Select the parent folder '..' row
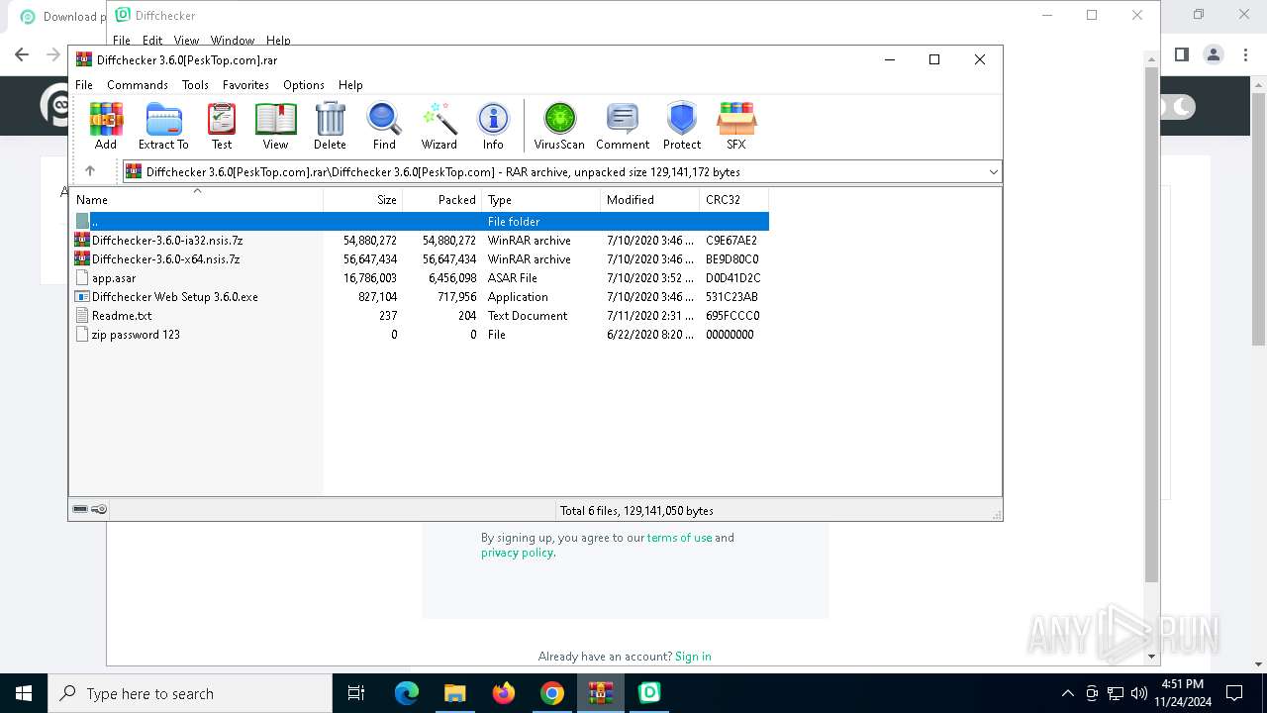The width and height of the screenshot is (1267, 713). pyautogui.click(x=420, y=221)
